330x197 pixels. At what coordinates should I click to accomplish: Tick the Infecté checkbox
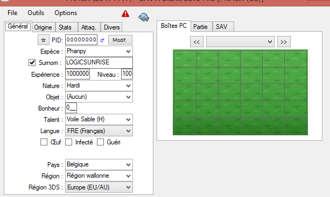(68, 142)
